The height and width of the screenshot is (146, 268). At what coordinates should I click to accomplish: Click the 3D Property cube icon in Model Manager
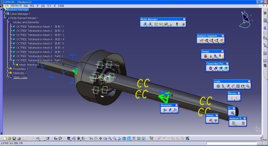pos(156,24)
